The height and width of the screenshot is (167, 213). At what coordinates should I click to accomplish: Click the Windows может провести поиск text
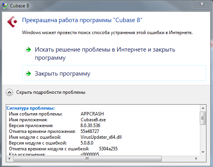107,33
